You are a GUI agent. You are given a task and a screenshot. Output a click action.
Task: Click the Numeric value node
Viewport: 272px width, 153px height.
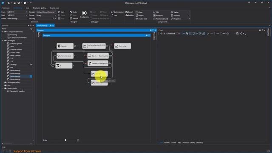click(x=65, y=56)
